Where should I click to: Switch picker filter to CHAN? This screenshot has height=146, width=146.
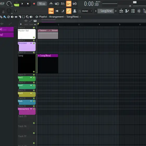point(31,25)
